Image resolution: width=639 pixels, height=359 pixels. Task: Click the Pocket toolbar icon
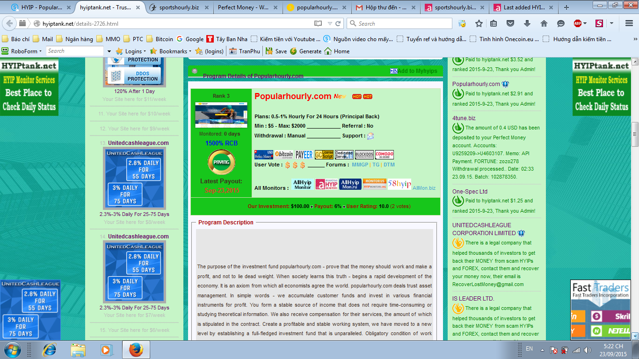pyautogui.click(x=510, y=23)
